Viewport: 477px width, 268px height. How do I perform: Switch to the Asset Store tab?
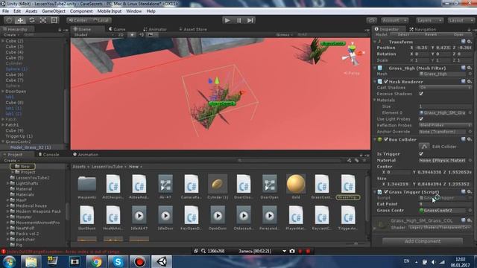193,29
